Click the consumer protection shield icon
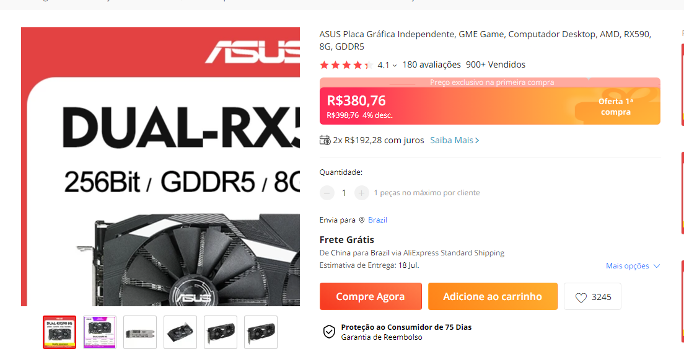This screenshot has width=684, height=349. pyautogui.click(x=328, y=332)
